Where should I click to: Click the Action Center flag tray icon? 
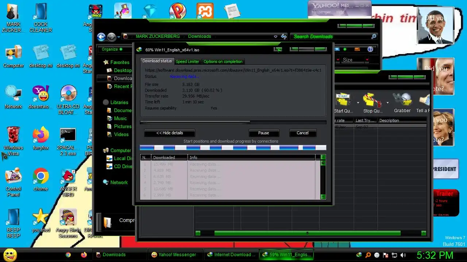[x=385, y=255]
